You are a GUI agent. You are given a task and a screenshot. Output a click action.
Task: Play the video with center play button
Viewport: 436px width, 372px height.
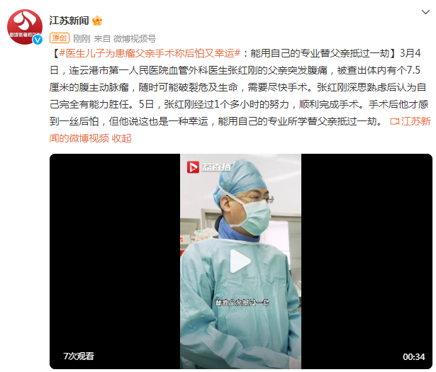click(240, 261)
